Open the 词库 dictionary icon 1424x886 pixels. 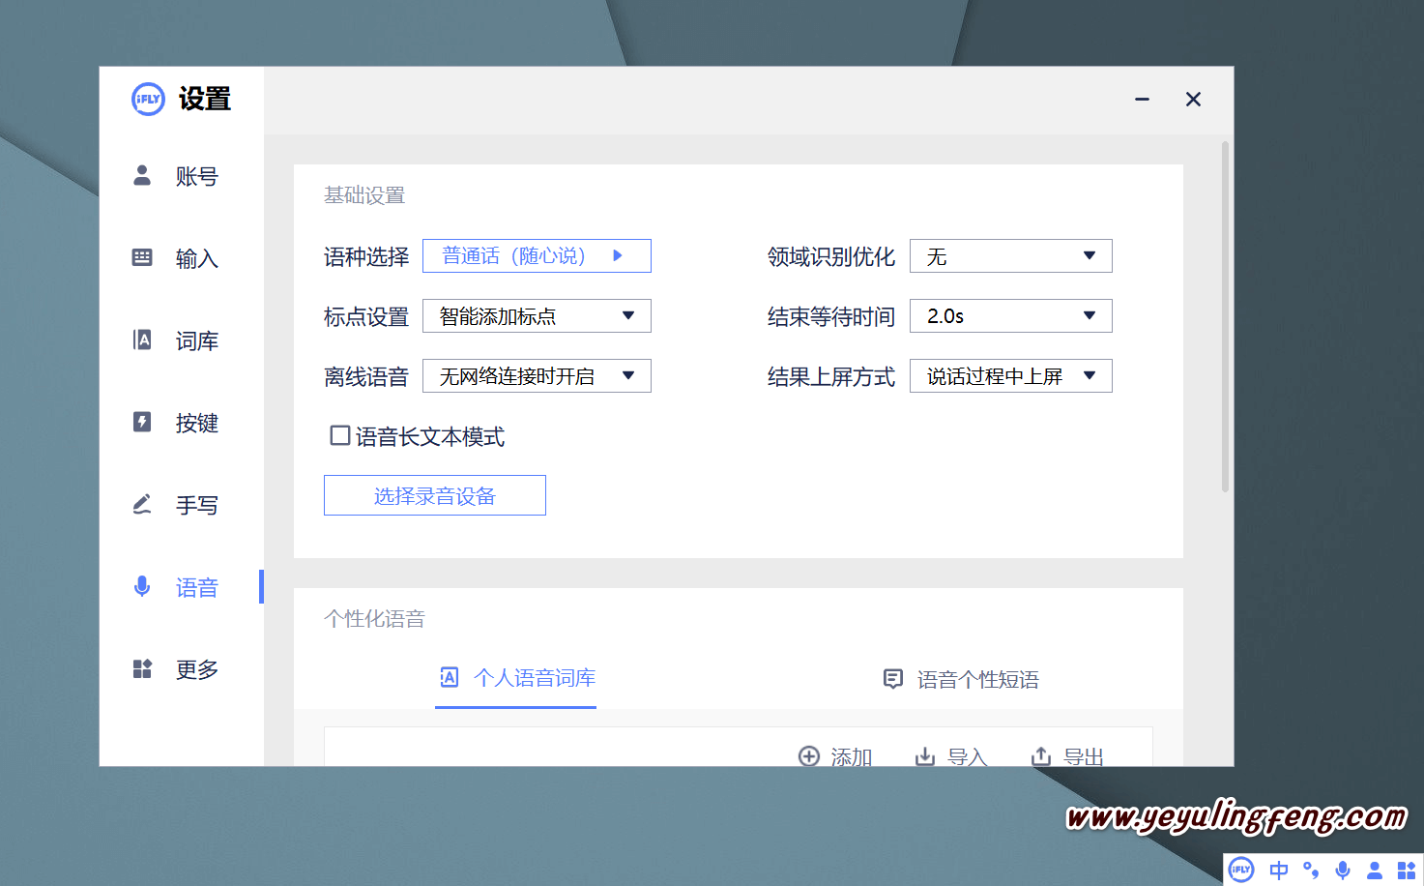tap(142, 340)
